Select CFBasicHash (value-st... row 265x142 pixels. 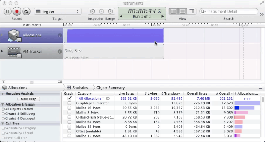[x=162, y=117]
